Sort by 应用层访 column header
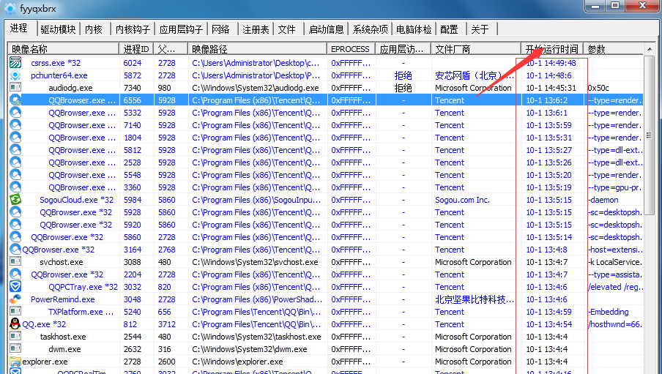This screenshot has width=662, height=374. (x=403, y=49)
